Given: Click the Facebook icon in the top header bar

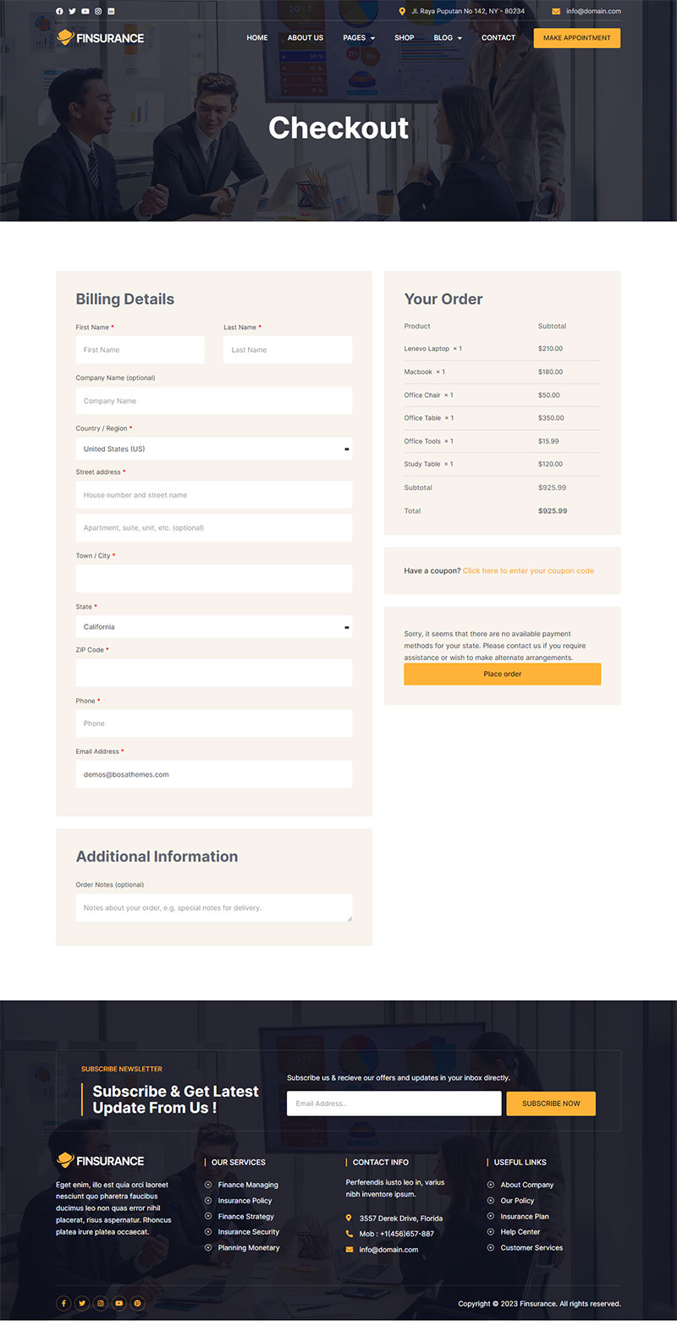Looking at the screenshot, I should point(59,11).
